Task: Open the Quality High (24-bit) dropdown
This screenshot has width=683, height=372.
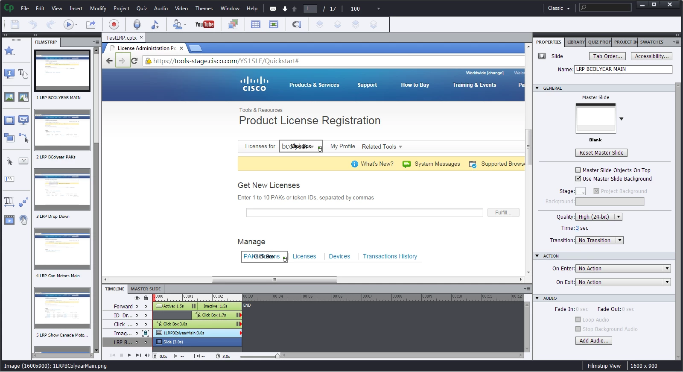Action: [x=599, y=217]
